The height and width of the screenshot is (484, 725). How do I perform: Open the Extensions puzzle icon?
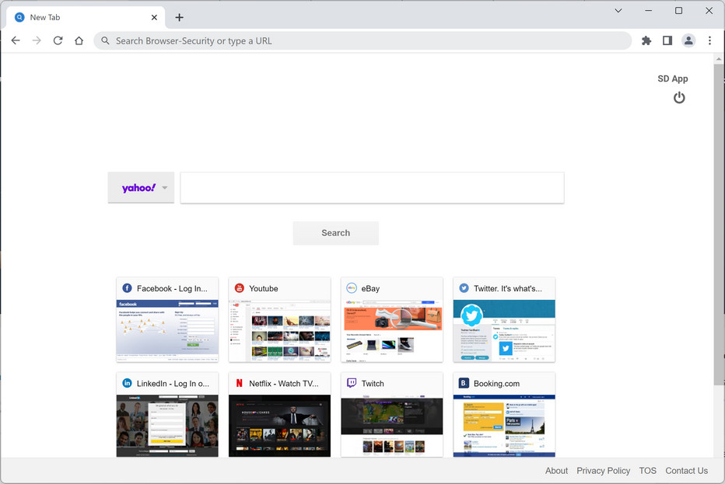pyautogui.click(x=646, y=40)
